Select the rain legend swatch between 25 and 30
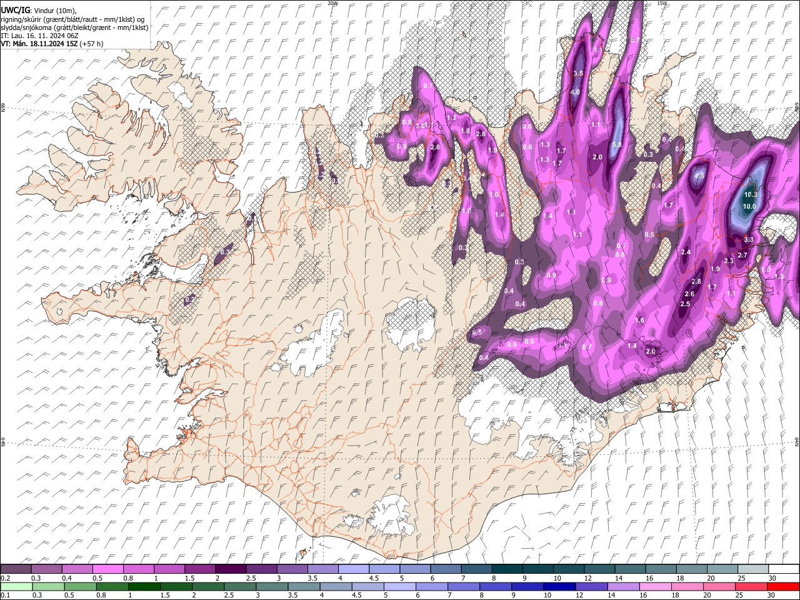This screenshot has height=600, width=800. [x=751, y=586]
